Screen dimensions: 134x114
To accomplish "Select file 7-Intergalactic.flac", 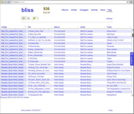I will coord(40,95).
